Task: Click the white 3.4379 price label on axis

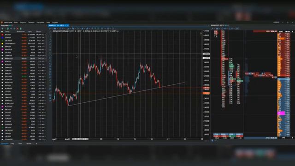Action: coord(206,58)
